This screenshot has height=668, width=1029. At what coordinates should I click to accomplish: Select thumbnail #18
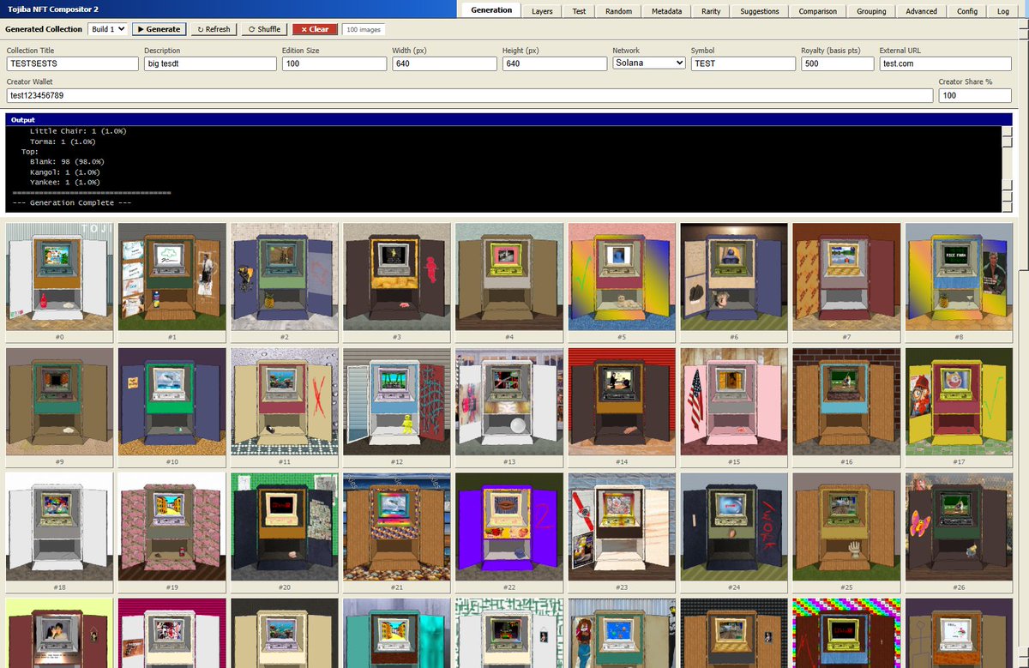click(x=59, y=533)
